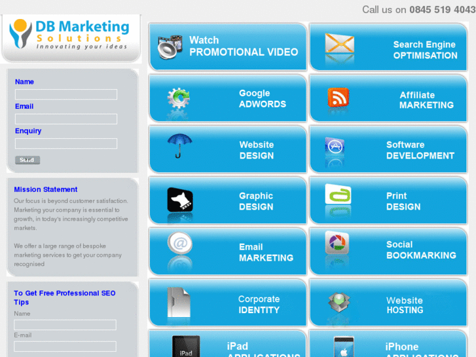Viewport: 476px width, 357px height.
Task: Click the App Store icon for Software Development
Action: [335, 147]
